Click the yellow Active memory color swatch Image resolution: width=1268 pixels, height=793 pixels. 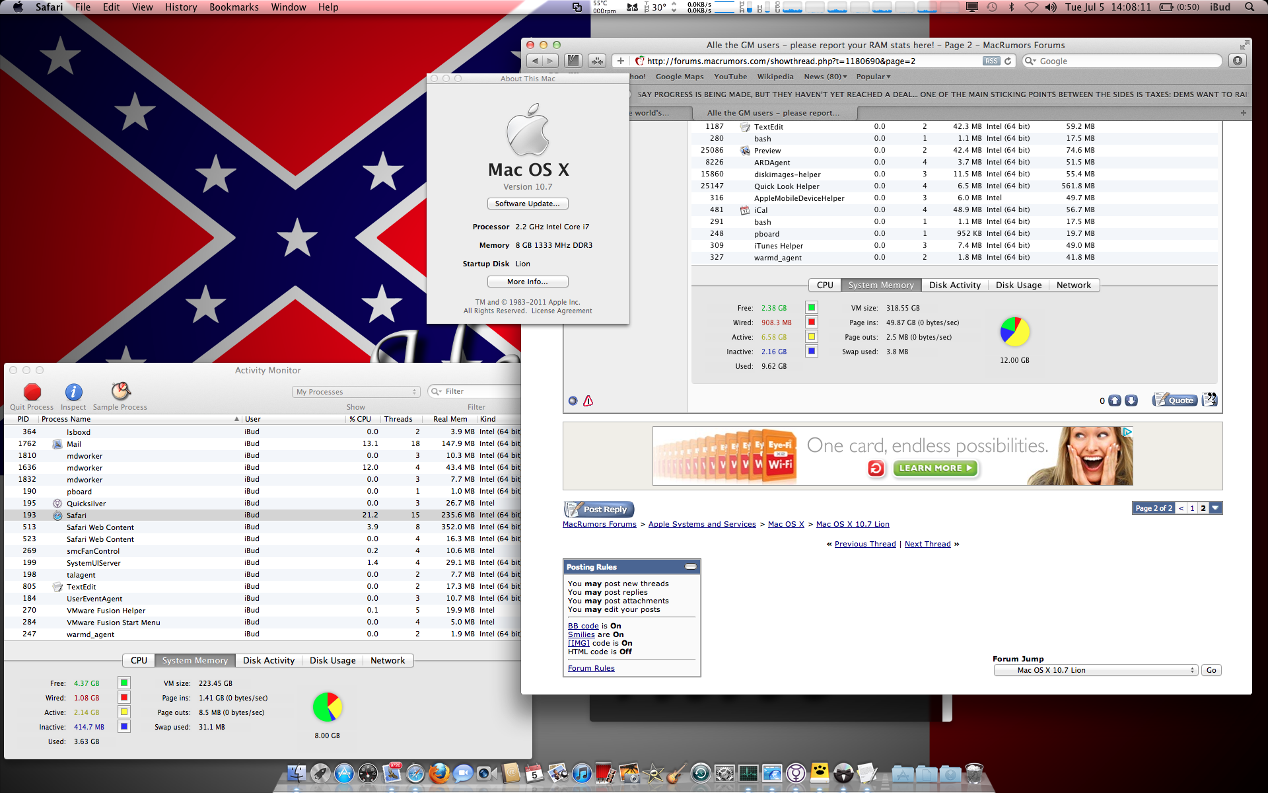pos(124,712)
